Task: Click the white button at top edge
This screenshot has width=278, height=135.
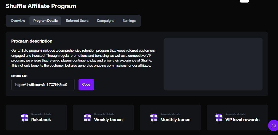Action: [244, 1]
